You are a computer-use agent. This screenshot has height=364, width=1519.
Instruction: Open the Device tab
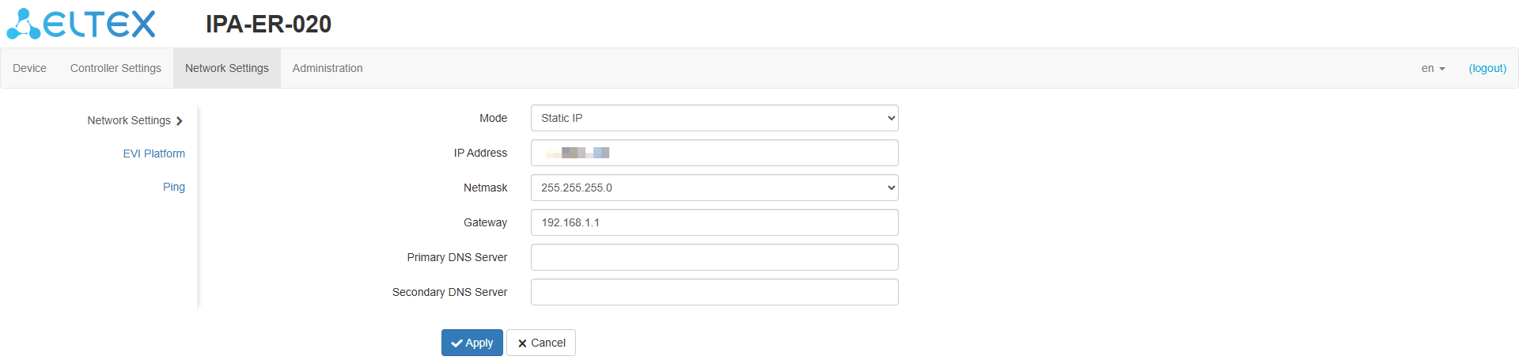29,68
